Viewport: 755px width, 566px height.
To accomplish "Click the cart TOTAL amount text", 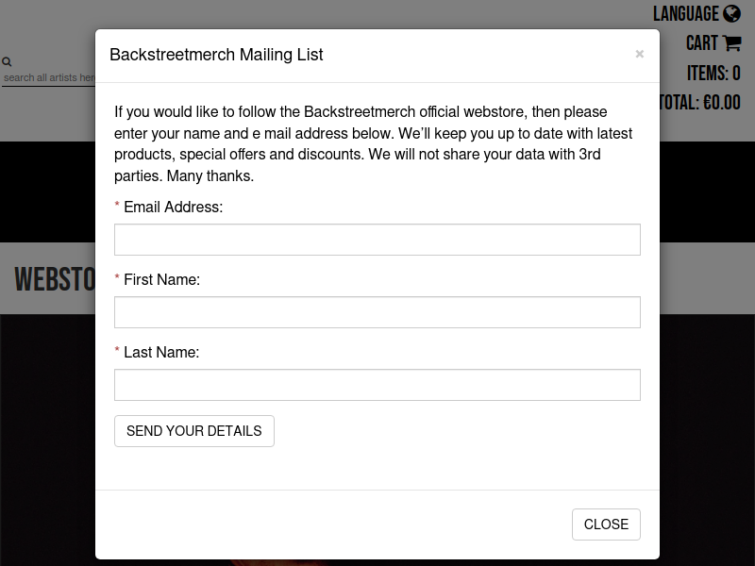I will [699, 103].
